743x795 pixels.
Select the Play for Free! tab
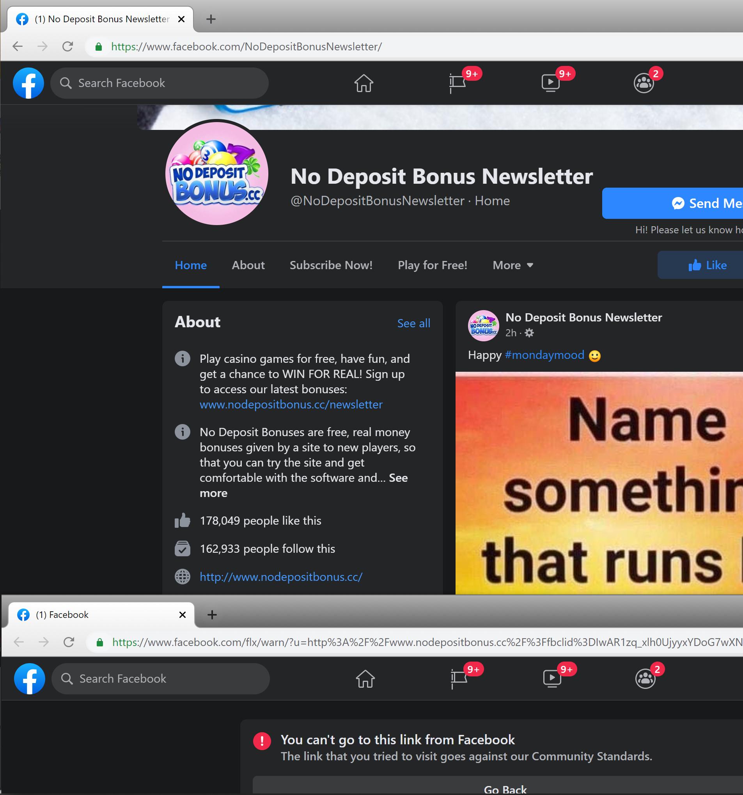click(433, 265)
